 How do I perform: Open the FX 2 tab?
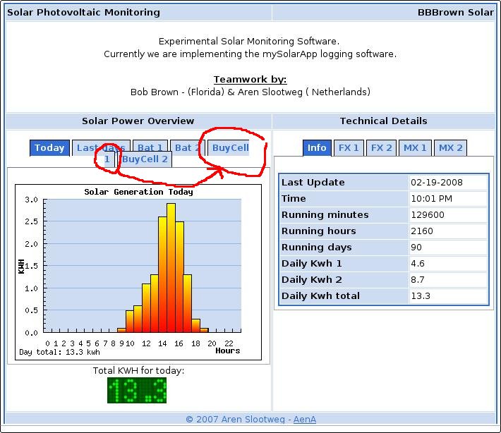coord(382,148)
